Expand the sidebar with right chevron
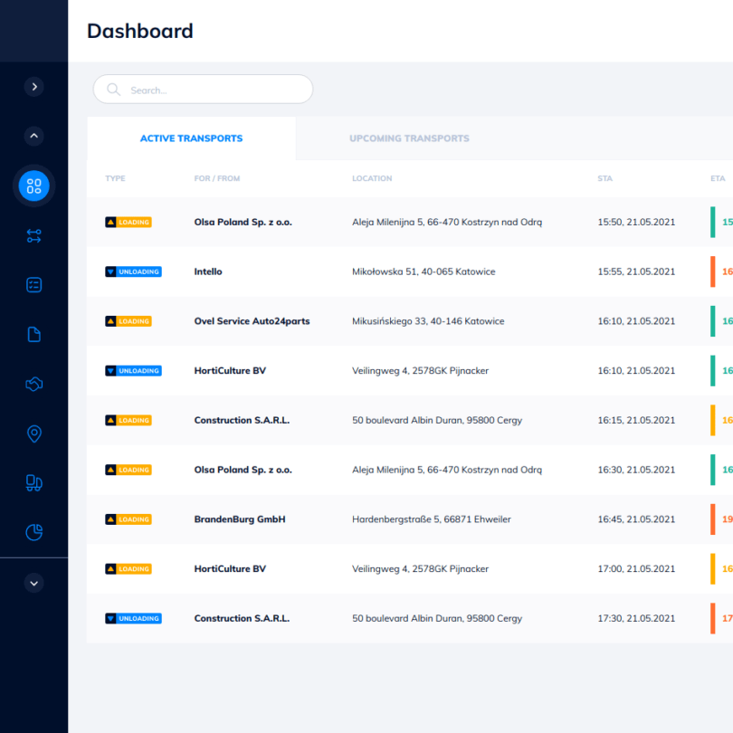Viewport: 733px width, 733px height. coord(34,87)
